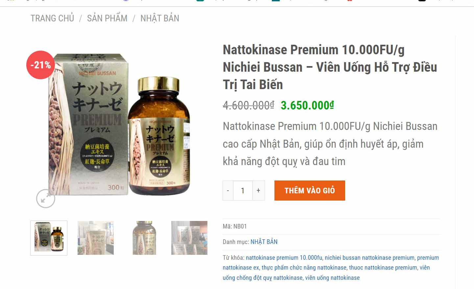This screenshot has height=289, width=474.
Task: Select third thumbnail showing single bottle
Action: (144, 238)
